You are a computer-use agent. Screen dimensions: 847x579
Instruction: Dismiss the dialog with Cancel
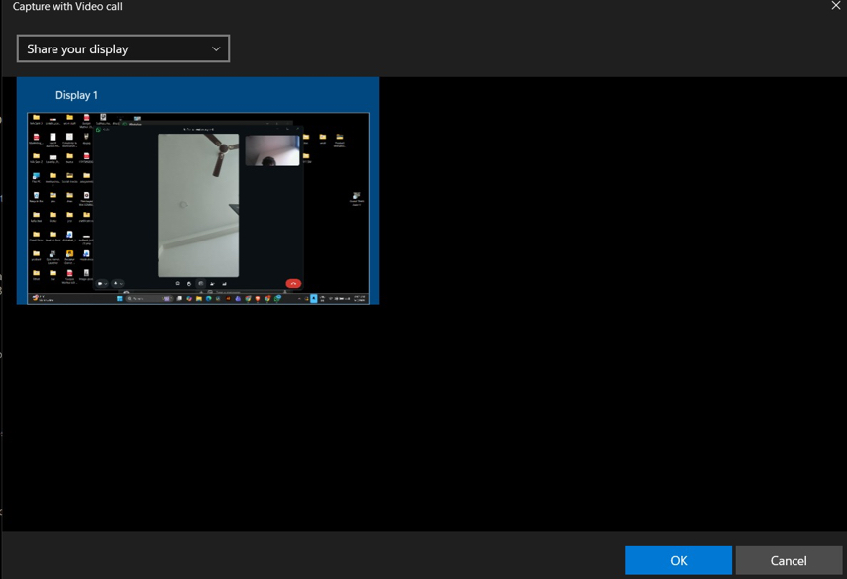pos(789,560)
